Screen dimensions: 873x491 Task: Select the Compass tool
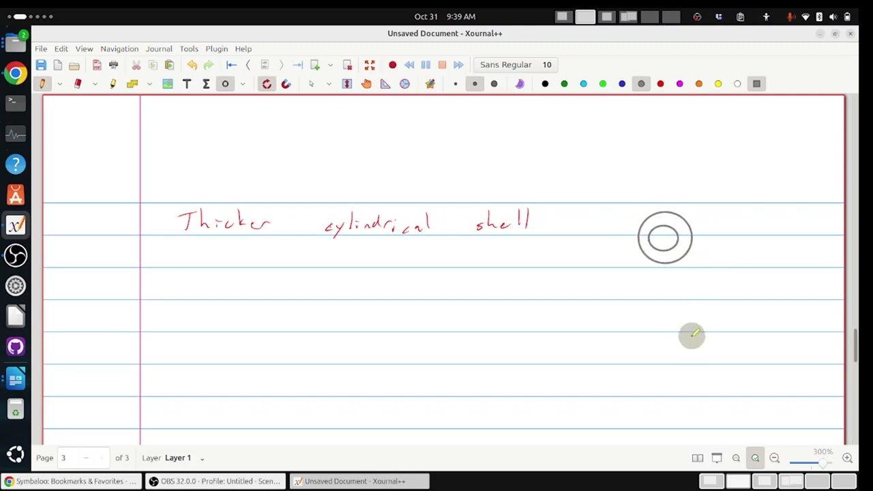click(x=404, y=84)
